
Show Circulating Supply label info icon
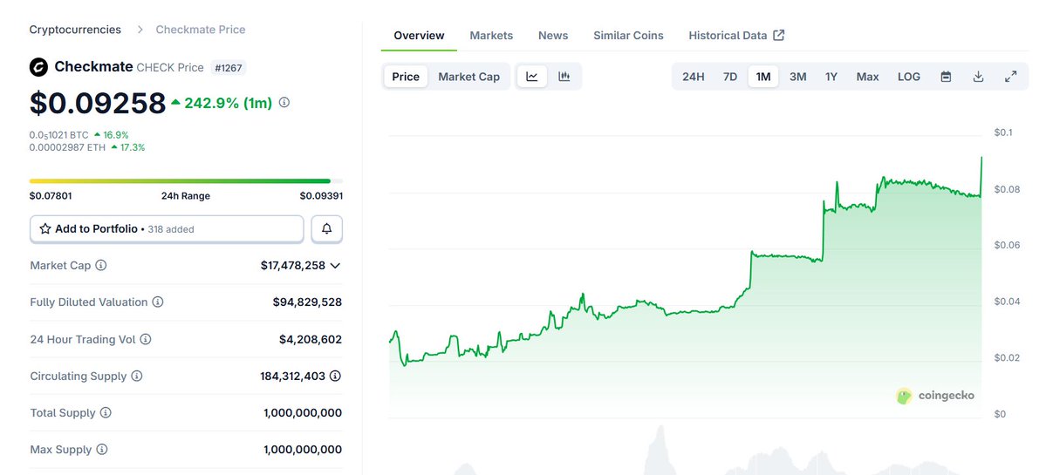tap(137, 376)
